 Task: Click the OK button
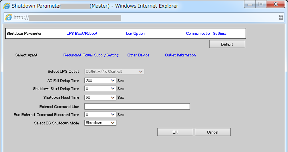175,132
